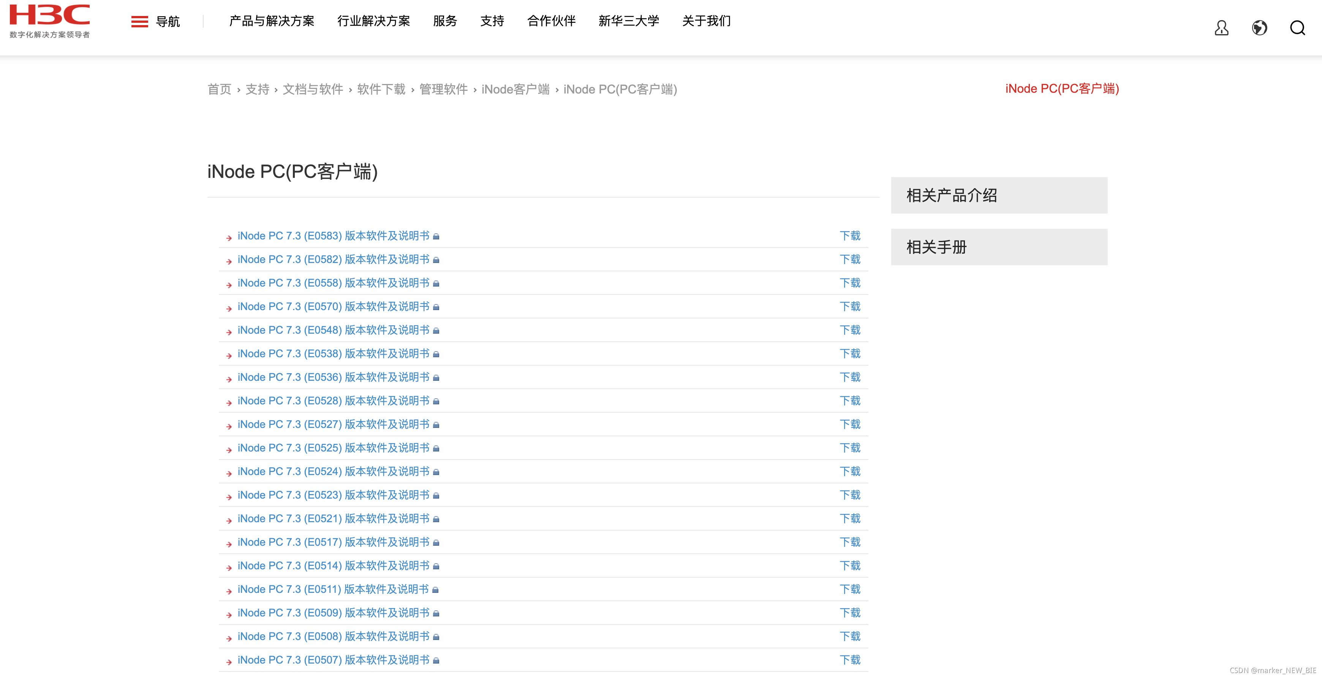The height and width of the screenshot is (678, 1322).
Task: Open the 产品与解决方案 menu
Action: (x=272, y=21)
